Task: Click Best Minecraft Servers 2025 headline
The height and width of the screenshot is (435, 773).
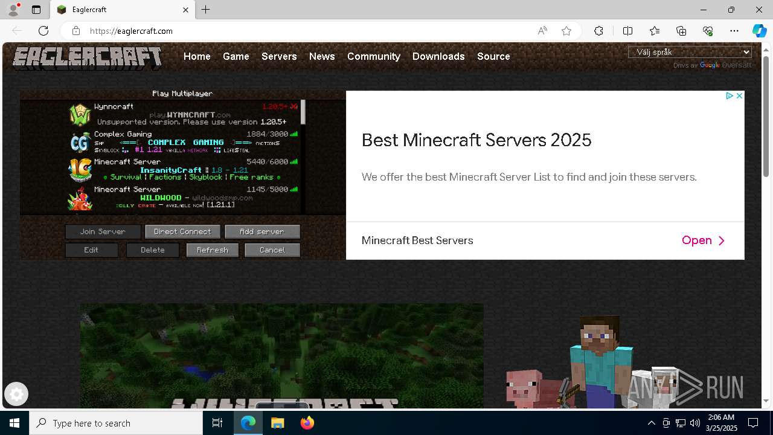Action: [476, 140]
